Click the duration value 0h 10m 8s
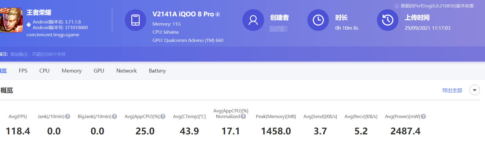The height and width of the screenshot is (154, 485). (x=347, y=28)
